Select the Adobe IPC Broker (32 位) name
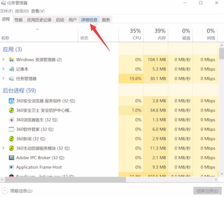The height and width of the screenshot is (197, 224). pyautogui.click(x=40, y=158)
